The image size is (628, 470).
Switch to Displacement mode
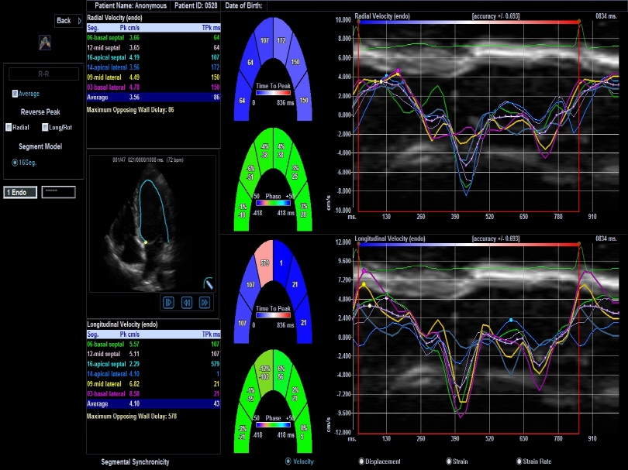click(361, 461)
